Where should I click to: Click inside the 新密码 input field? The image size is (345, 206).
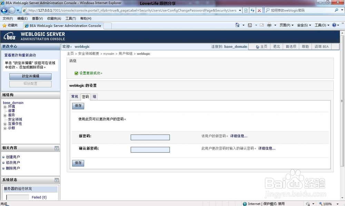pos(150,137)
